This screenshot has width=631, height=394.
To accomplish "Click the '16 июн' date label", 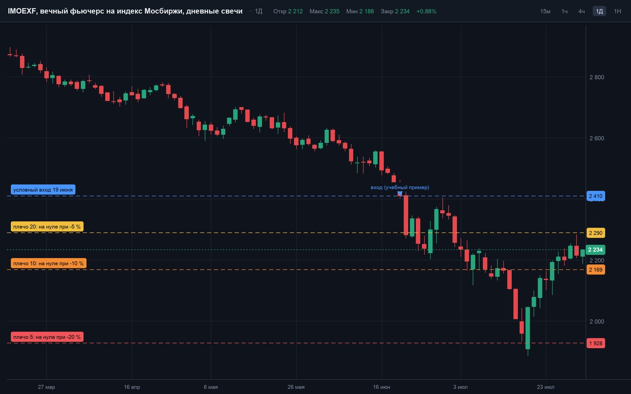I will click(x=381, y=387).
